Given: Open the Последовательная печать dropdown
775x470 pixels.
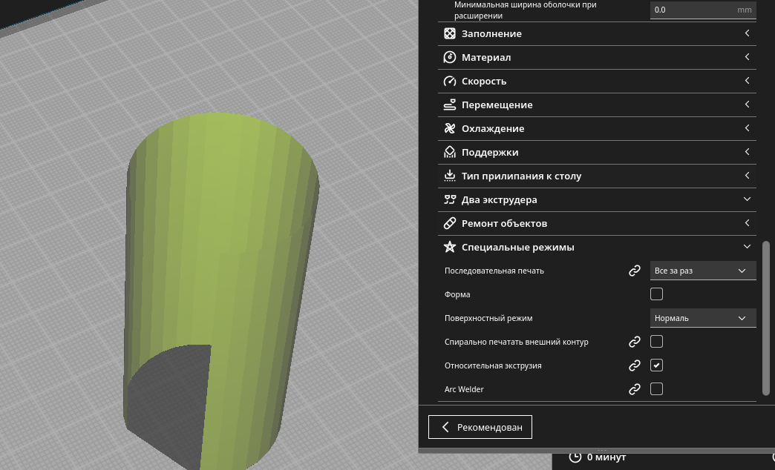Looking at the screenshot, I should coord(702,271).
